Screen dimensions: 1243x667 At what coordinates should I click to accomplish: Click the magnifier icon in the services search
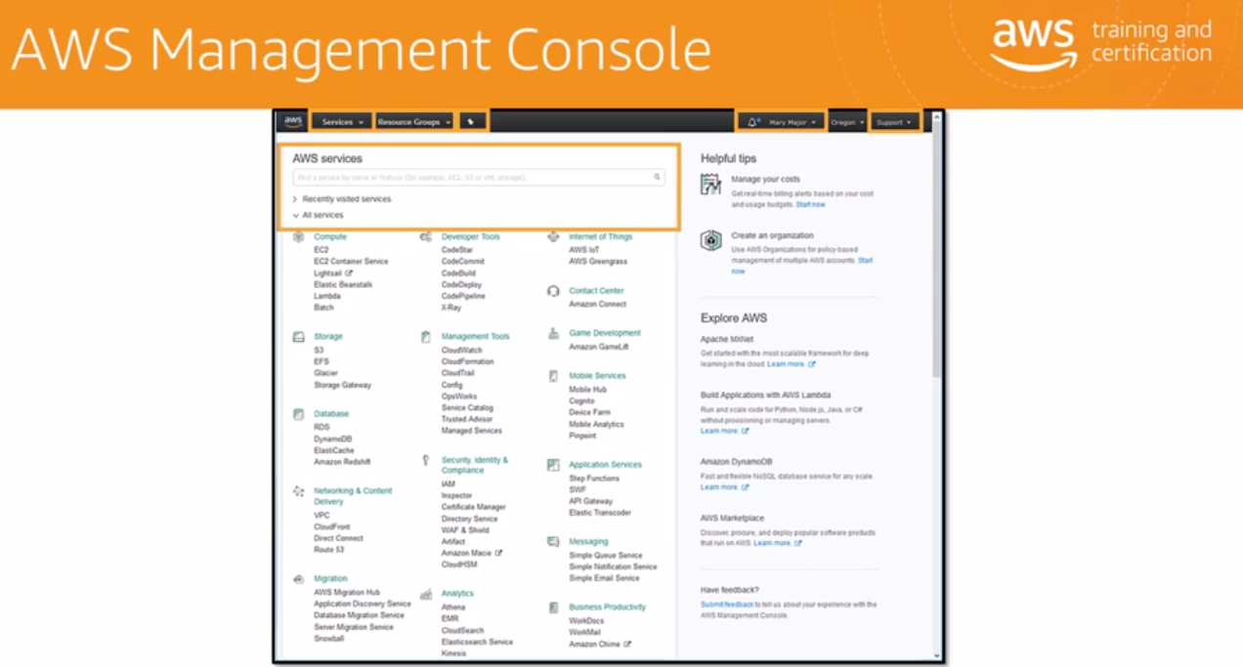[658, 178]
